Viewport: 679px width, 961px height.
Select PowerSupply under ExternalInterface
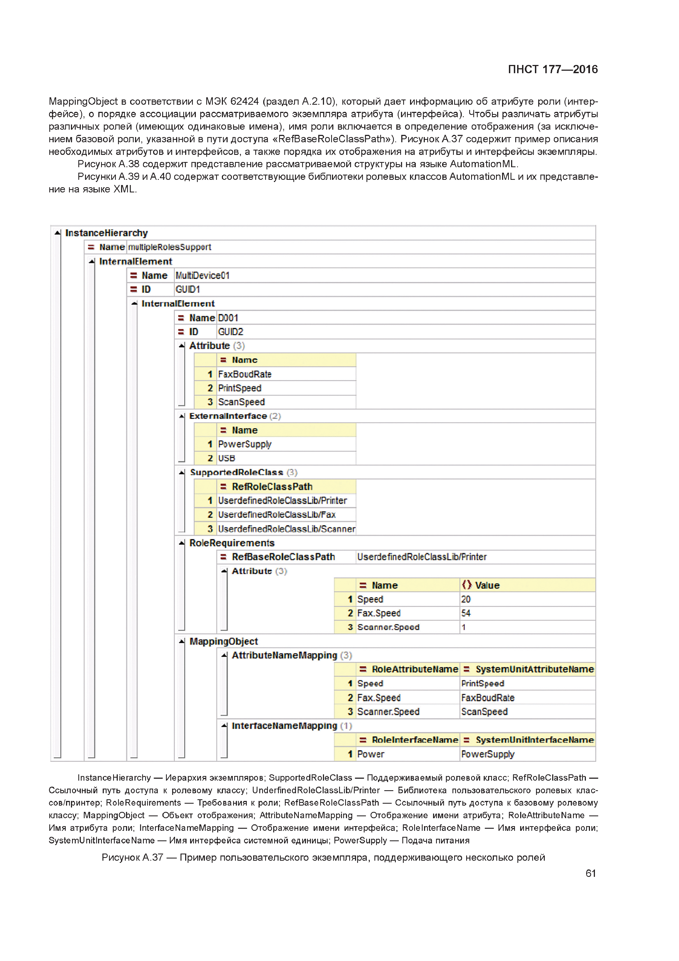click(287, 445)
